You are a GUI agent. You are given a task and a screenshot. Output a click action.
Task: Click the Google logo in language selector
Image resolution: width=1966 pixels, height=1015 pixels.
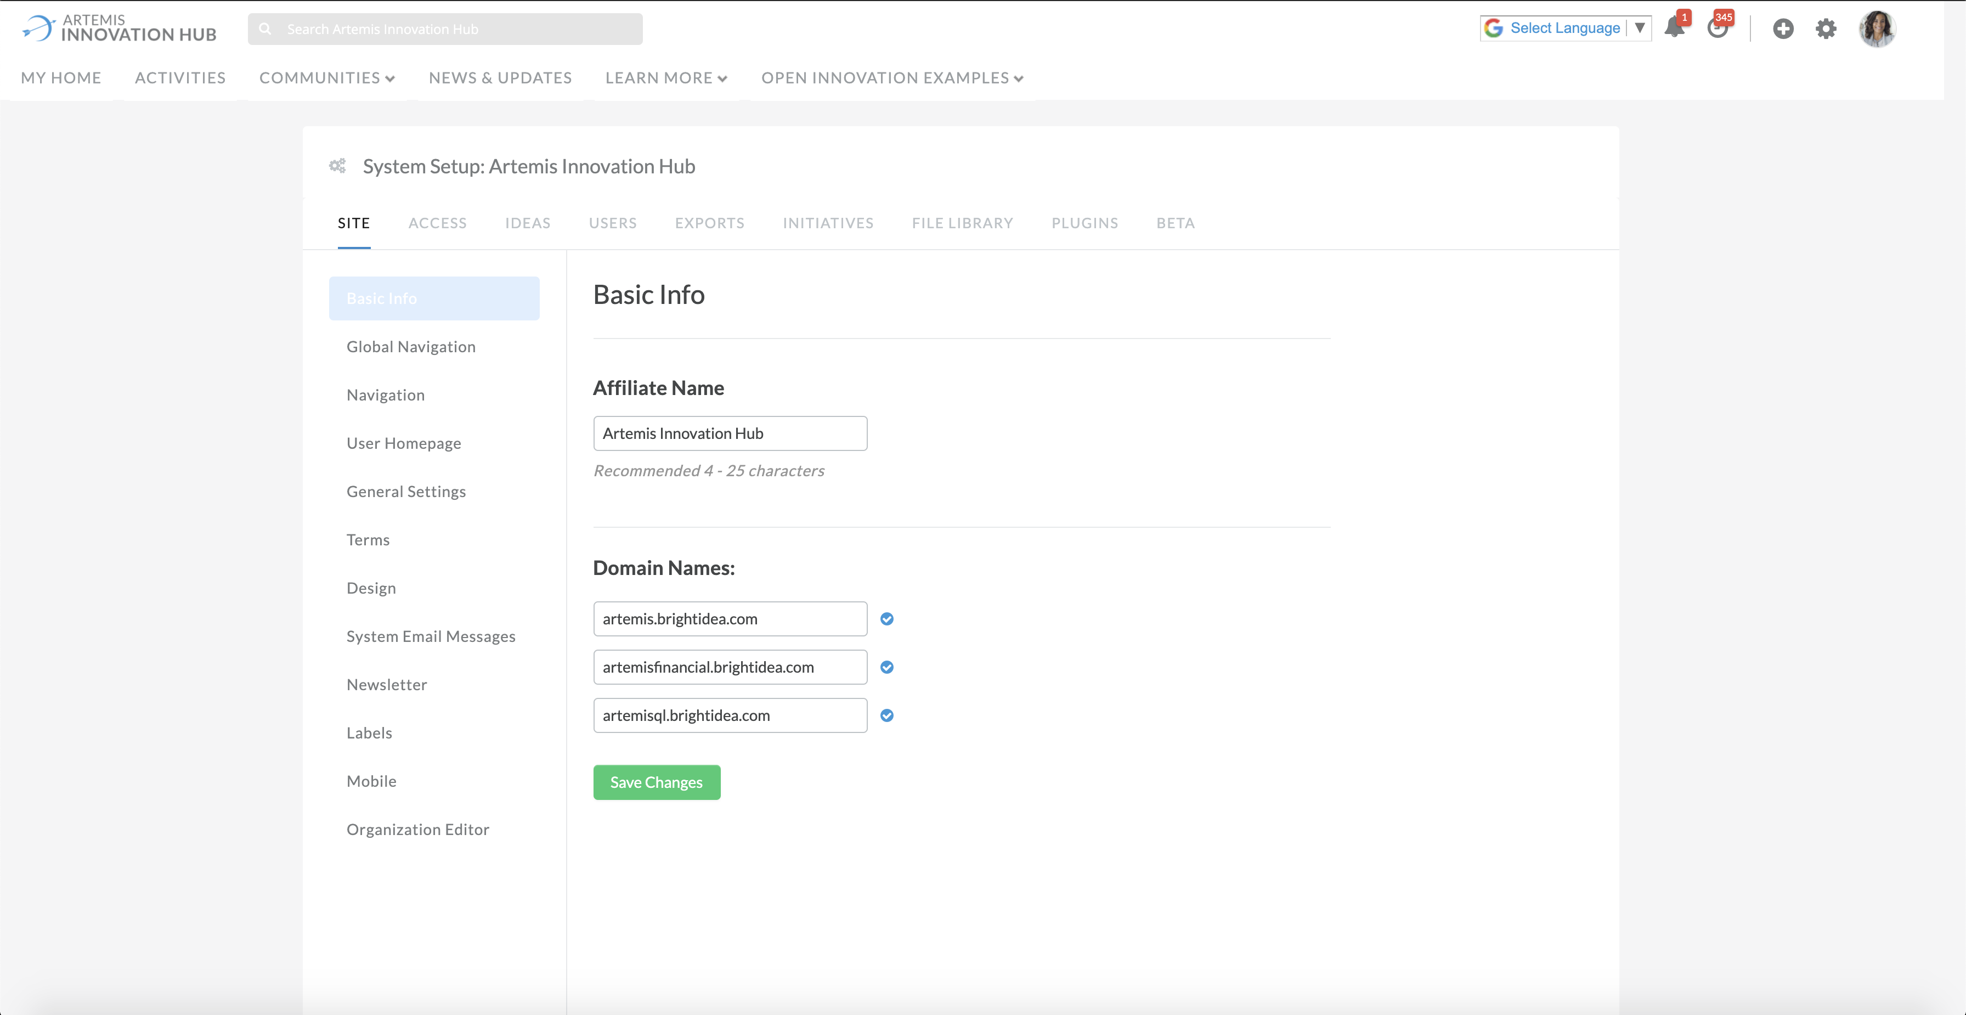(x=1494, y=28)
